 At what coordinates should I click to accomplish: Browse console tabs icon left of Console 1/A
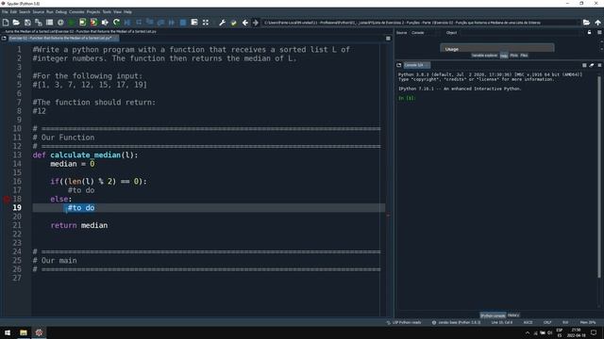(x=399, y=65)
